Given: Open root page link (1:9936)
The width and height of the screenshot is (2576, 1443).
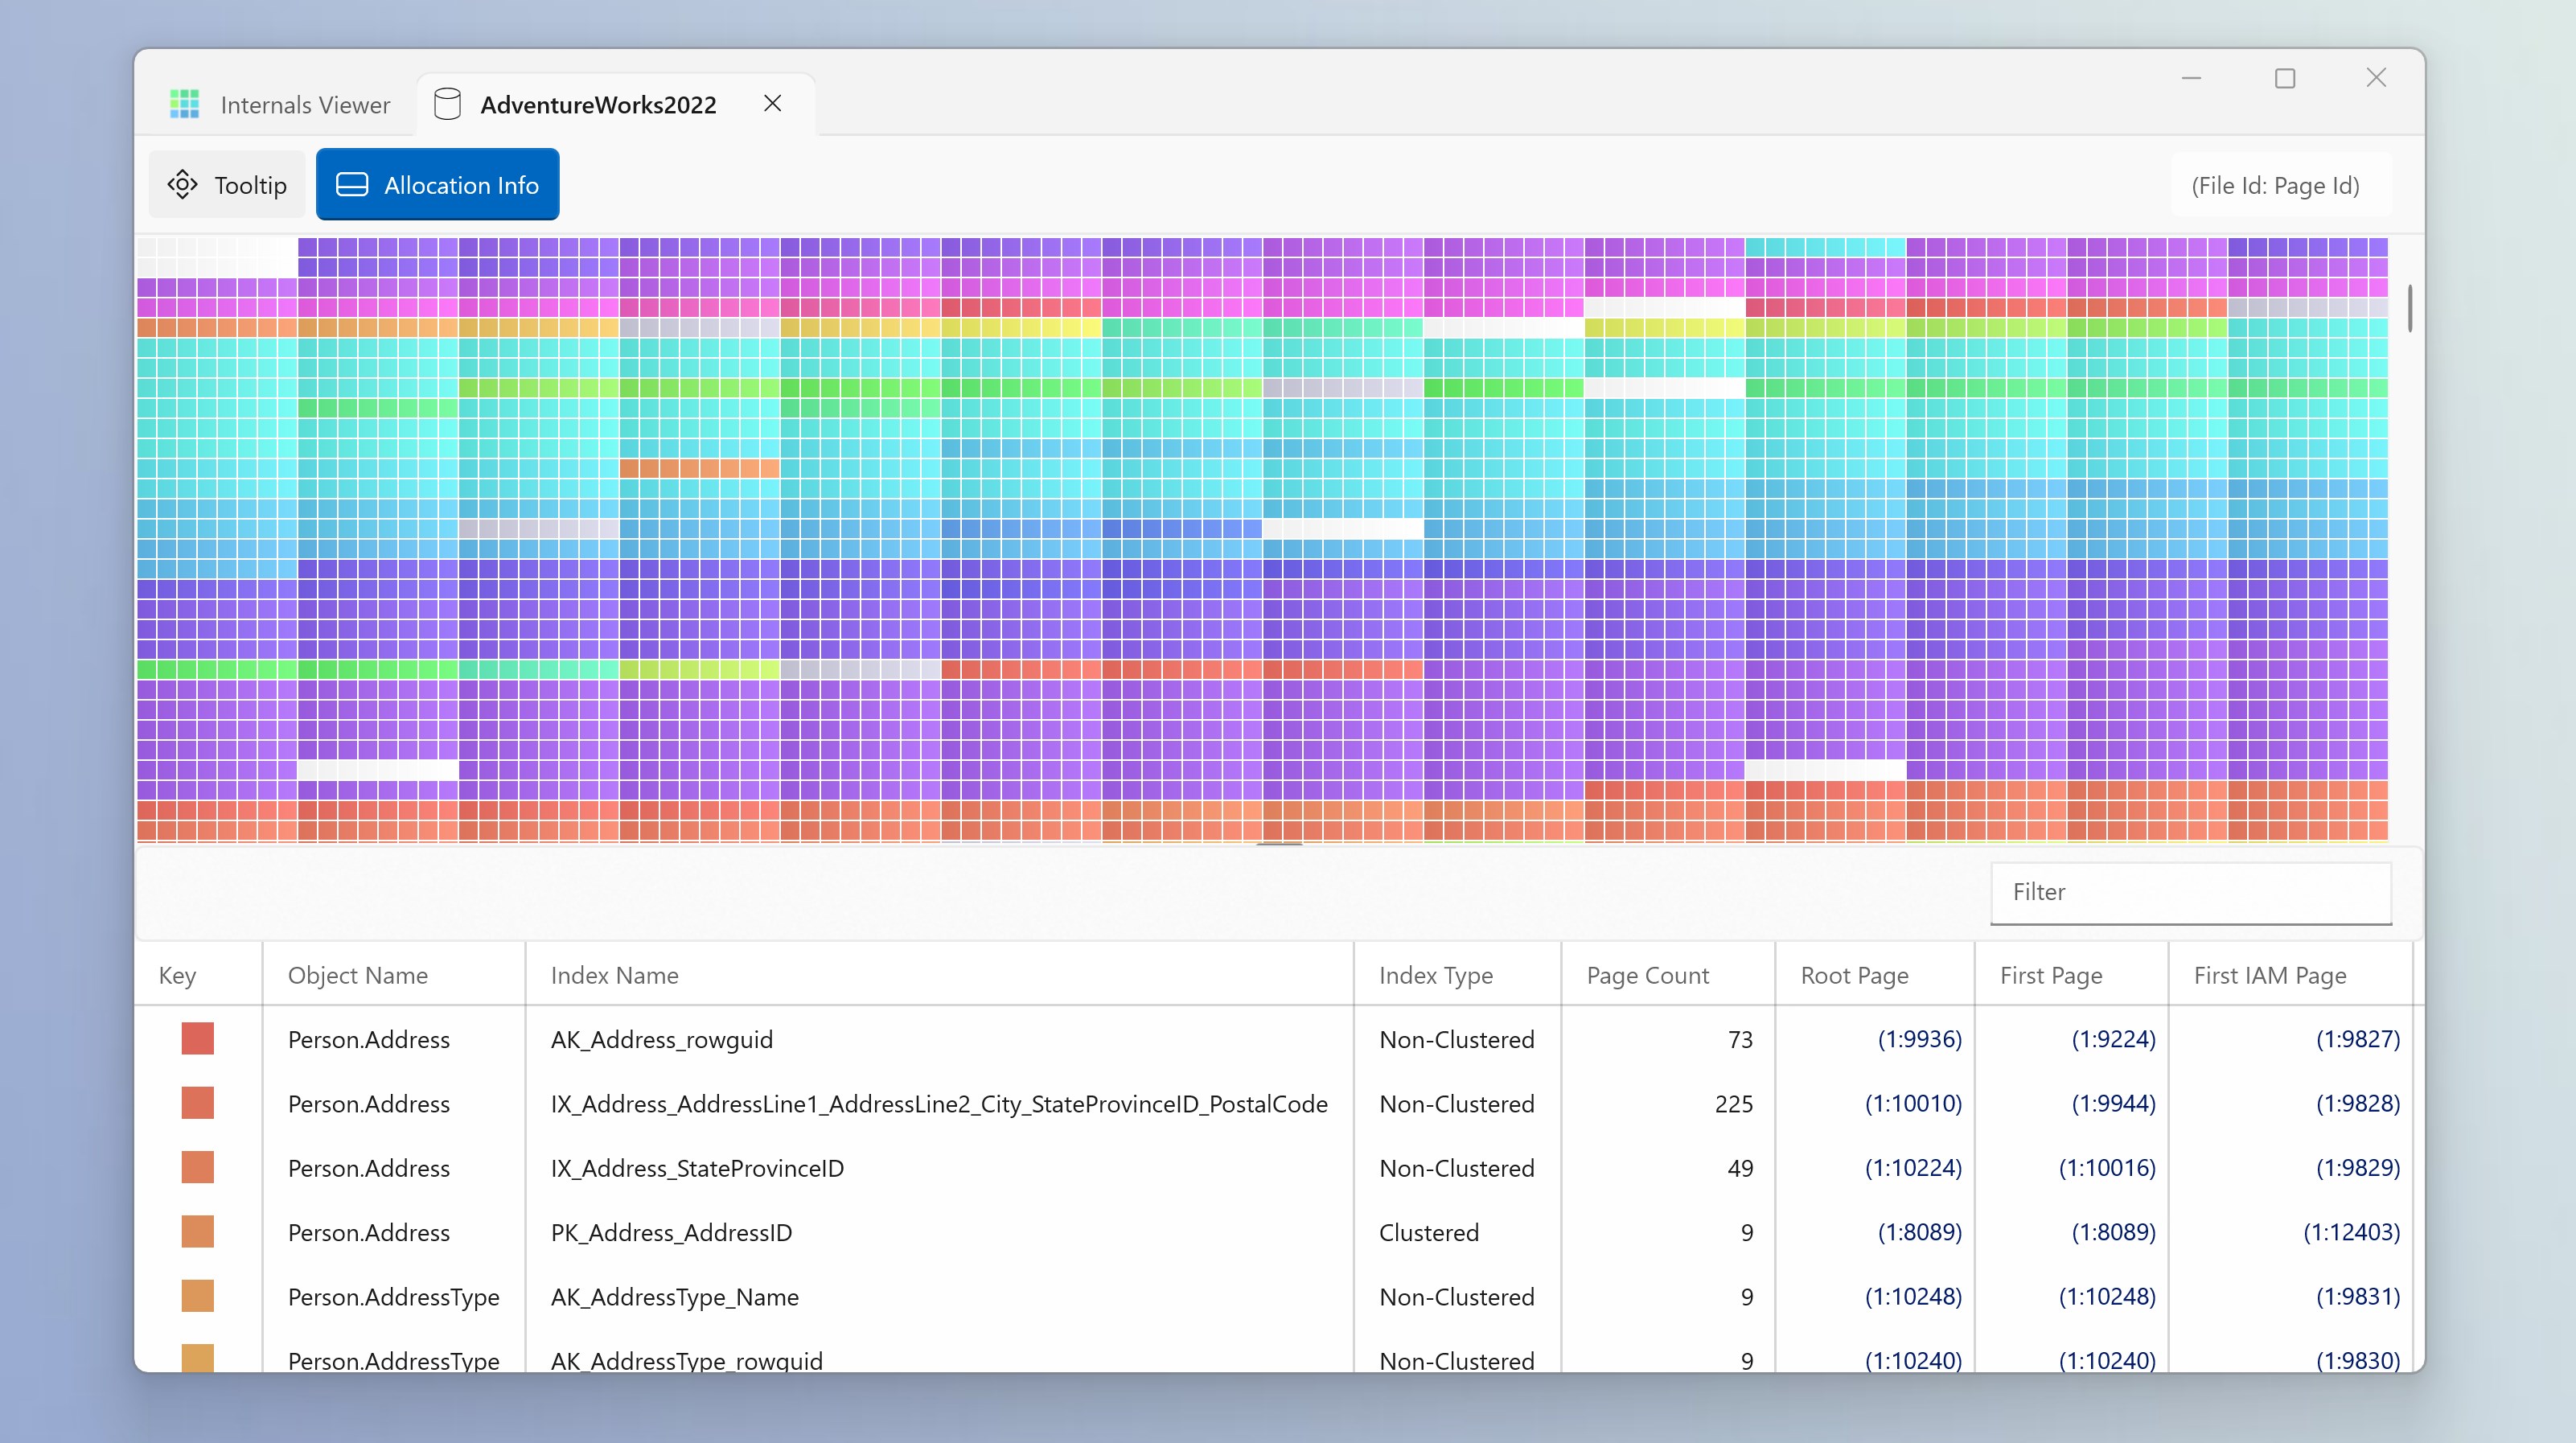Looking at the screenshot, I should (x=1919, y=1039).
